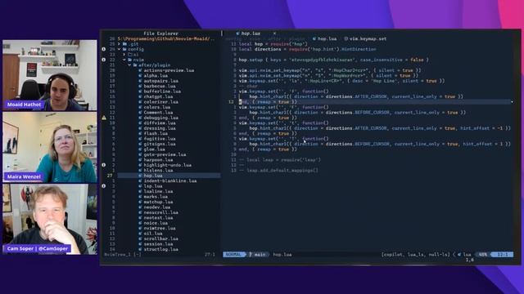The image size is (524, 294).
Task: Click the hop.setup line in the editor
Action: [x=333, y=60]
